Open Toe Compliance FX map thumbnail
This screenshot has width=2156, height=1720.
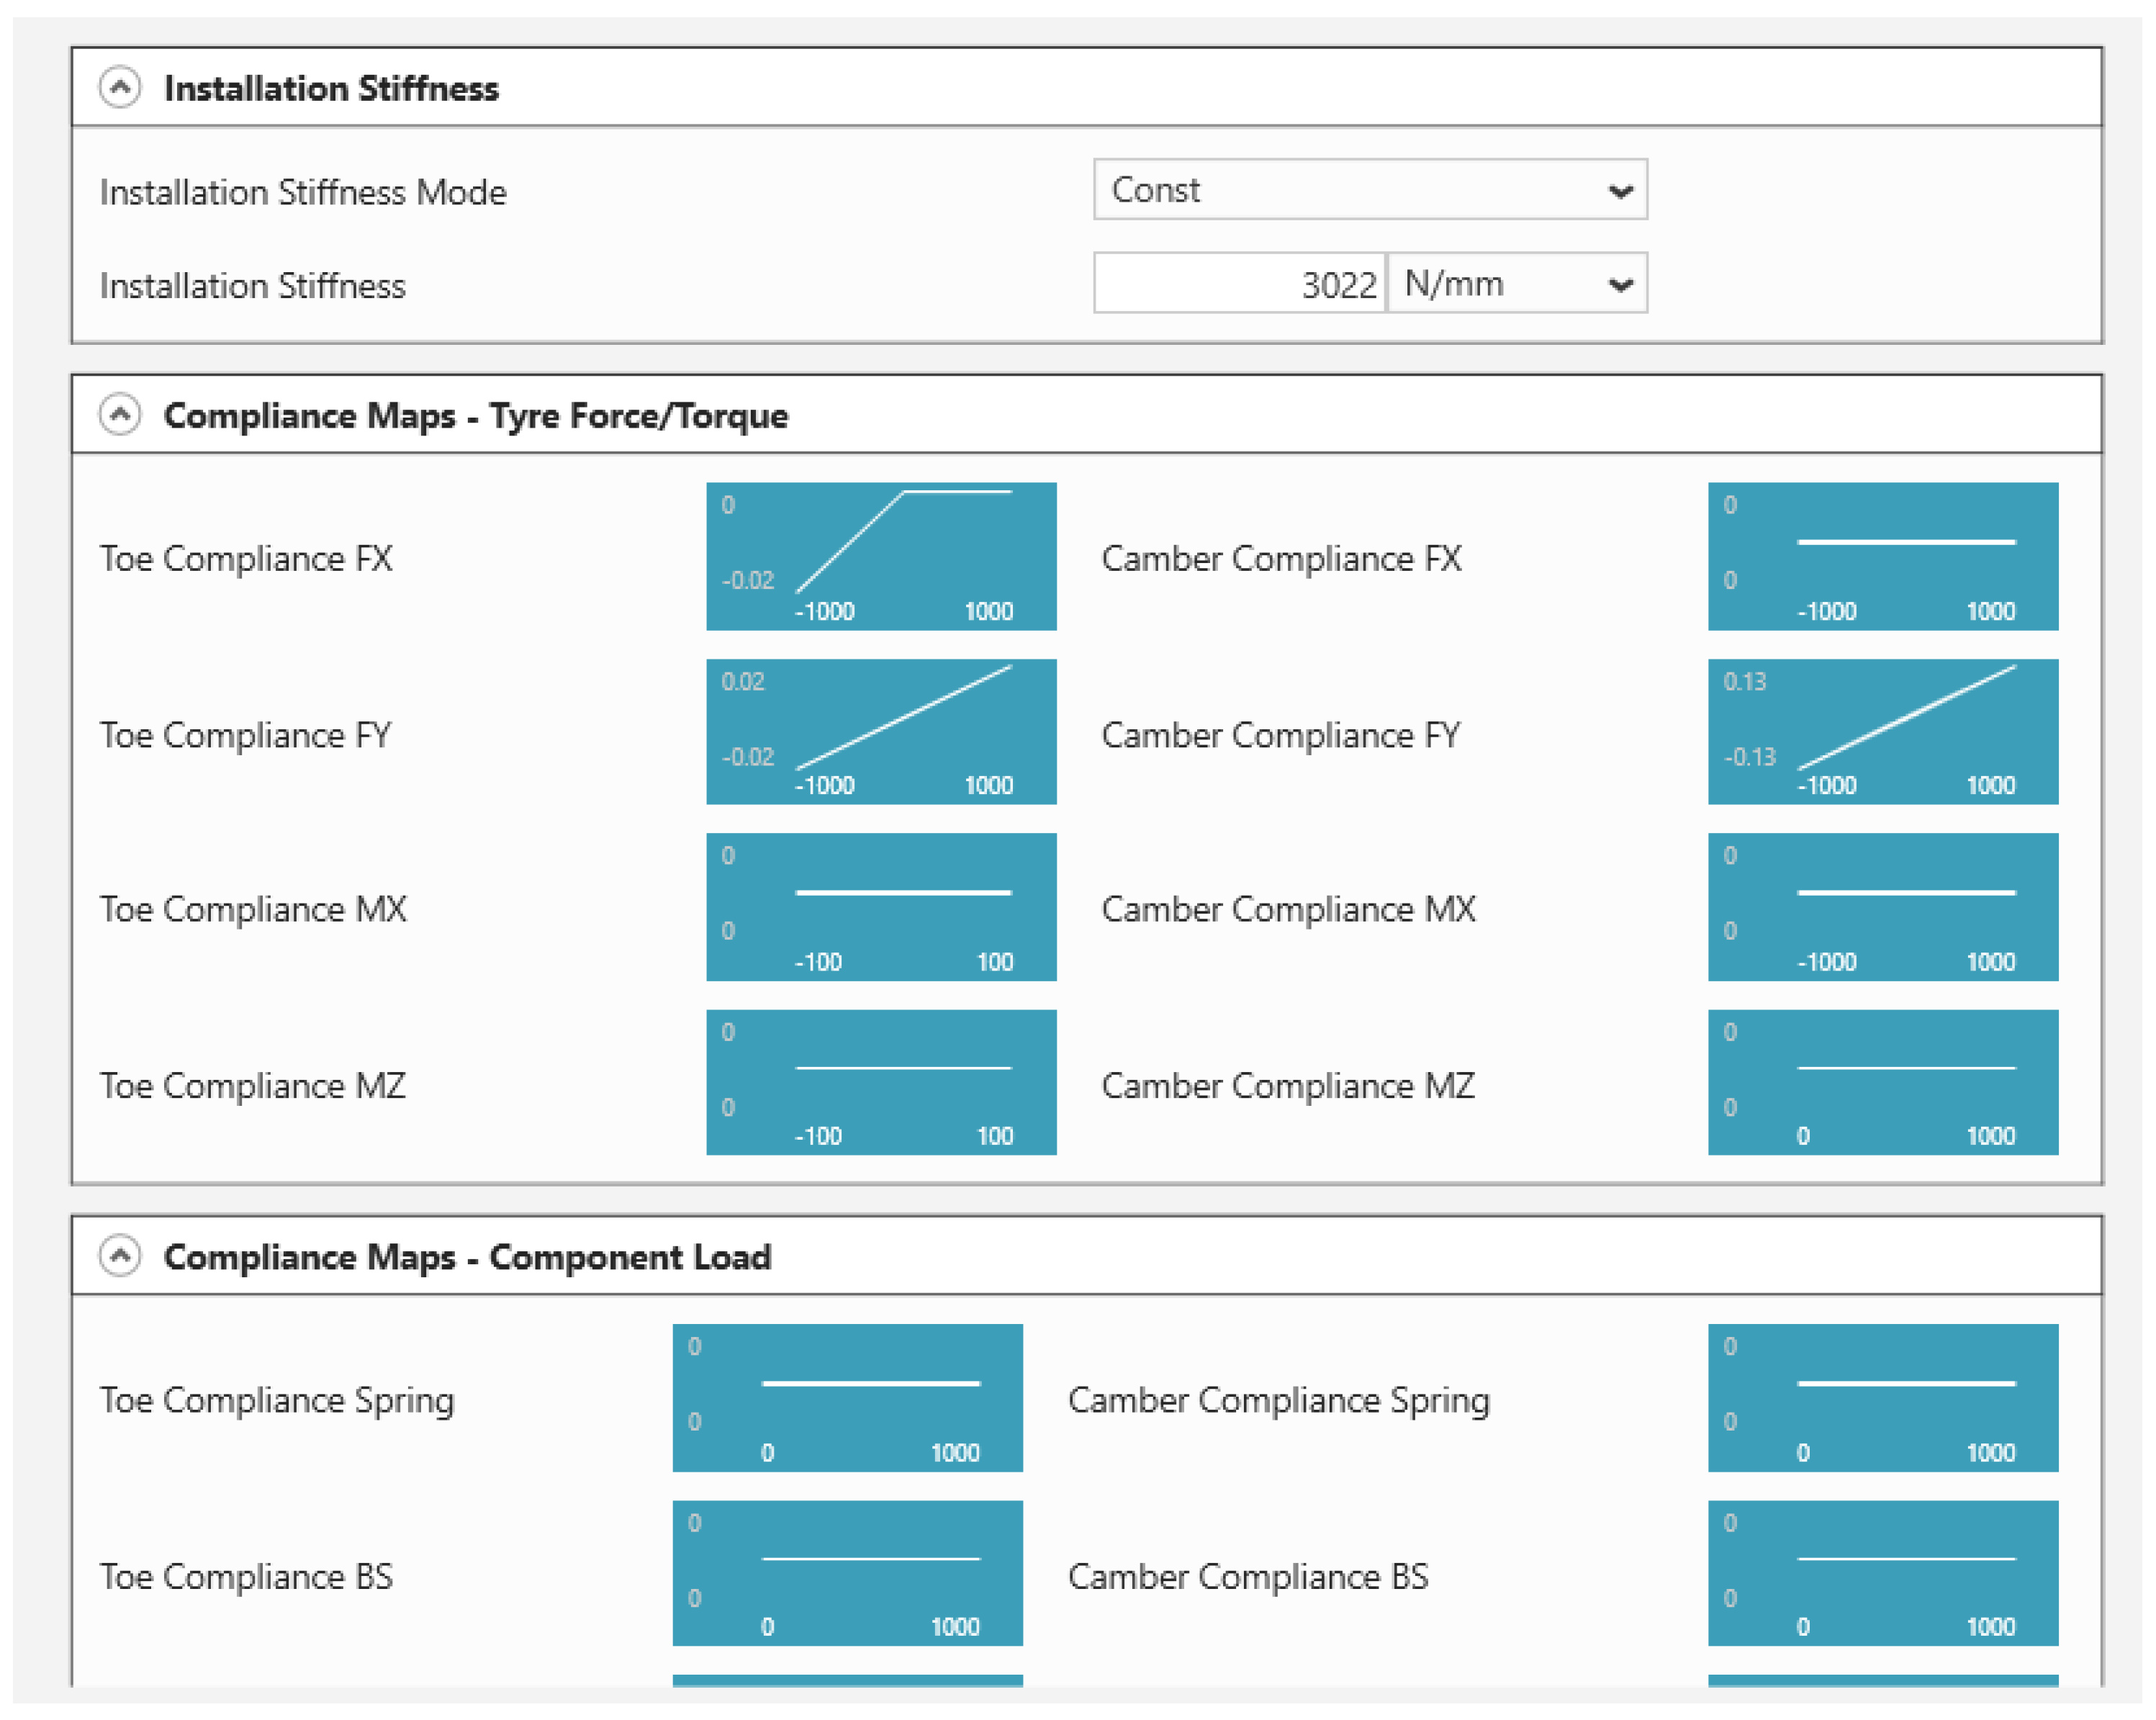click(x=880, y=557)
